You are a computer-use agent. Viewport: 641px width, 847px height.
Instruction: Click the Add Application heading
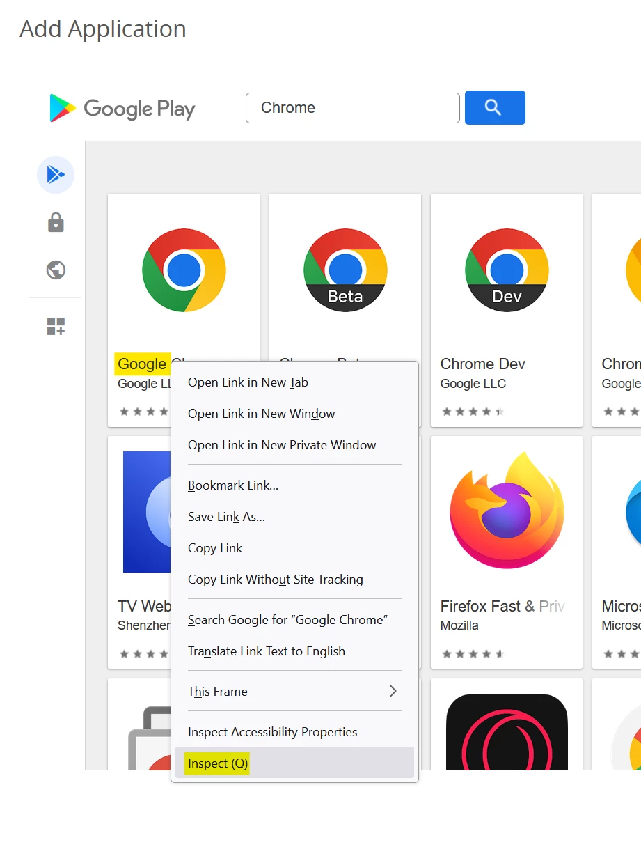click(103, 29)
